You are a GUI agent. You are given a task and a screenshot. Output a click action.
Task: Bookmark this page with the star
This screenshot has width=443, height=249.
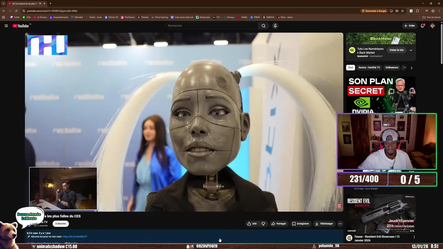coord(403,11)
